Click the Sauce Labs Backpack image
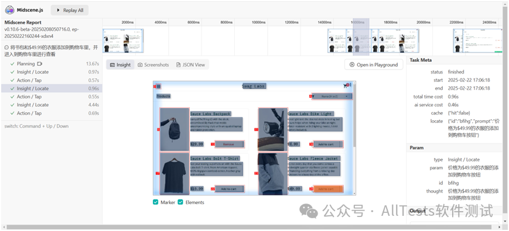 point(175,129)
